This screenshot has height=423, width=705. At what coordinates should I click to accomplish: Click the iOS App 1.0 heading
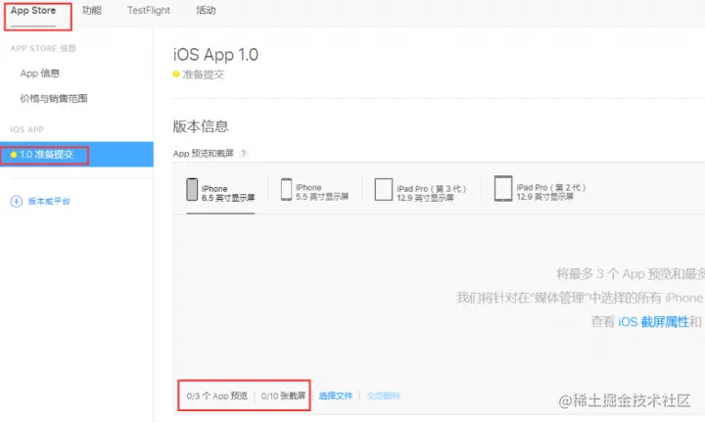pos(215,55)
